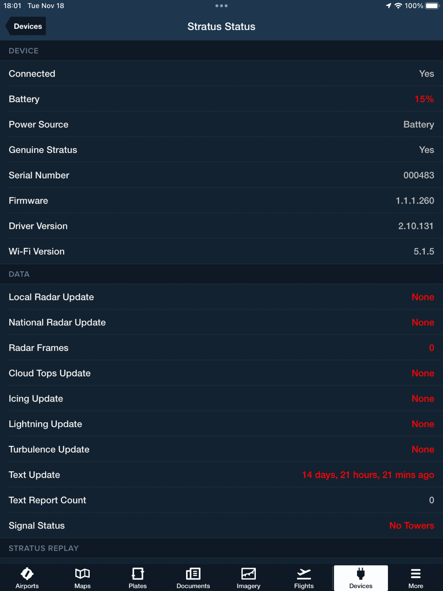Select the Serial Number row
443x591 pixels.
221,175
